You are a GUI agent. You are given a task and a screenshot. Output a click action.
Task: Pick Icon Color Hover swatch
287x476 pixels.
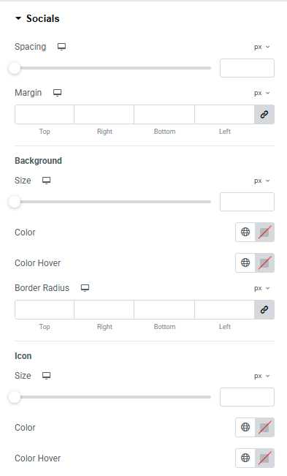pos(264,458)
